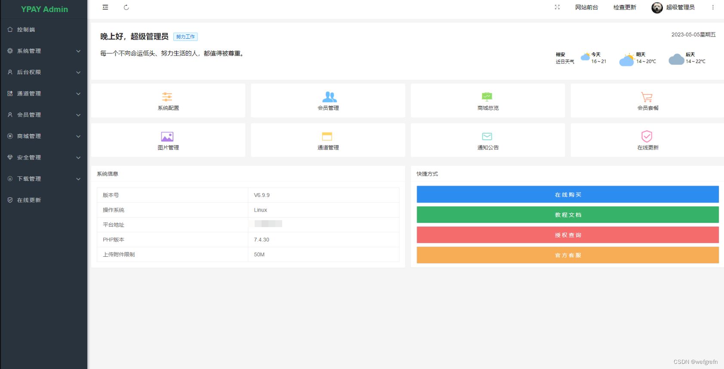724x369 pixels.
Task: Open the 会员管理 shortcut card icon
Action: 329,97
